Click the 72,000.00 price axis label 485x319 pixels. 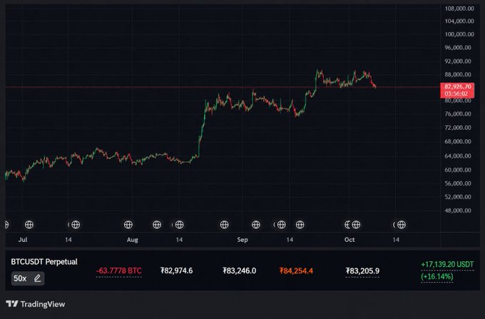[x=458, y=128]
